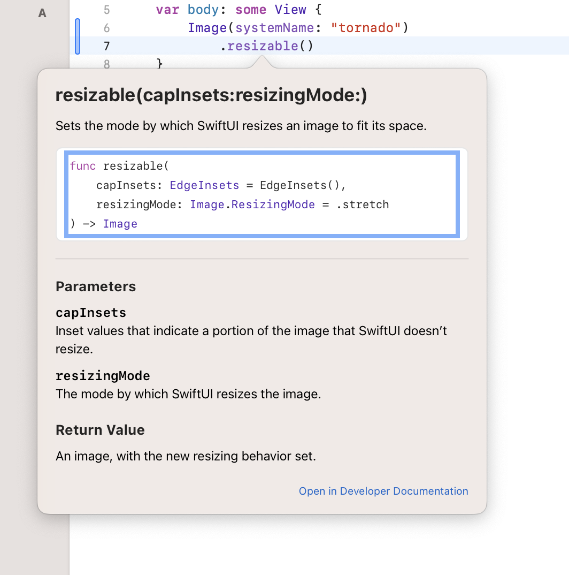Click the "A" added-status marker
This screenshot has height=575, width=569.
[42, 13]
